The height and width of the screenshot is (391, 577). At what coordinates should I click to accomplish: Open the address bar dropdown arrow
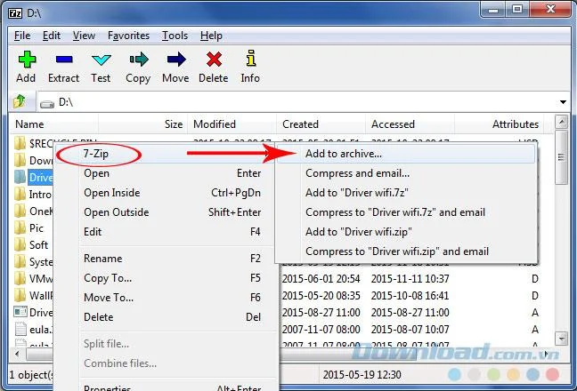point(563,102)
